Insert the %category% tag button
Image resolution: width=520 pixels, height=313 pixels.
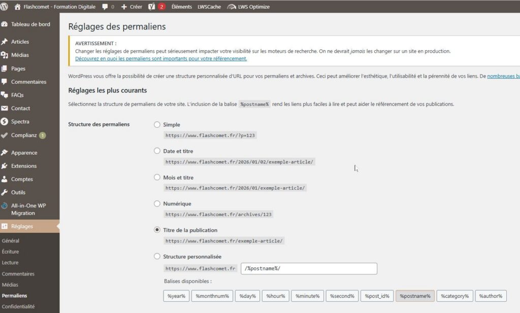454,296
